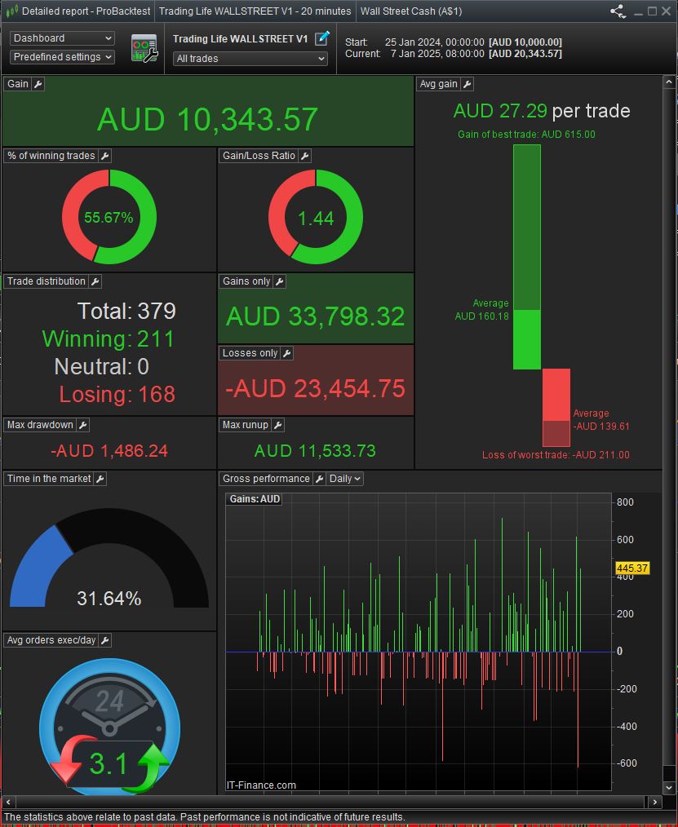Viewport: 678px width, 827px height.
Task: Click vertical scrollbar up arrow
Action: (669, 82)
